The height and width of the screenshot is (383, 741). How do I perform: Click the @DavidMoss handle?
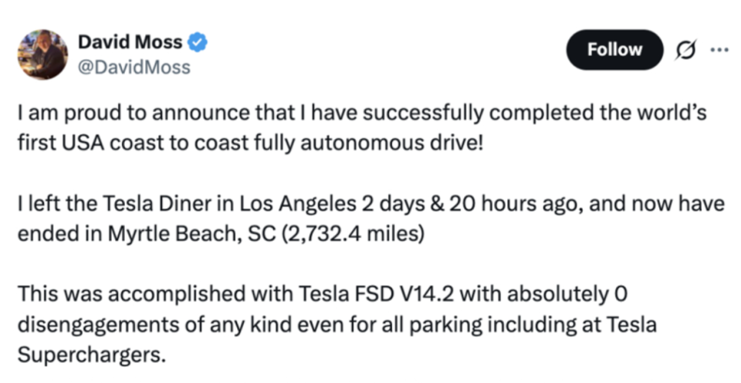(134, 67)
